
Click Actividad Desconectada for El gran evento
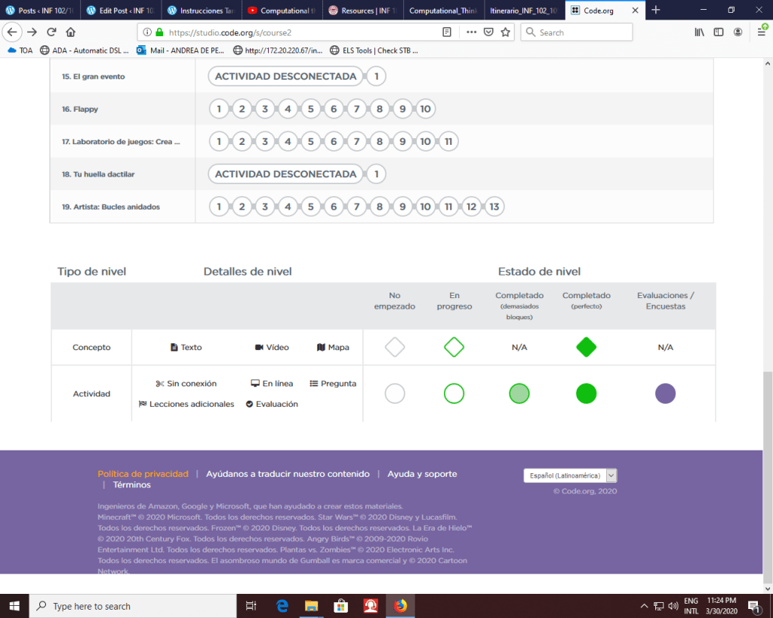pyautogui.click(x=285, y=76)
